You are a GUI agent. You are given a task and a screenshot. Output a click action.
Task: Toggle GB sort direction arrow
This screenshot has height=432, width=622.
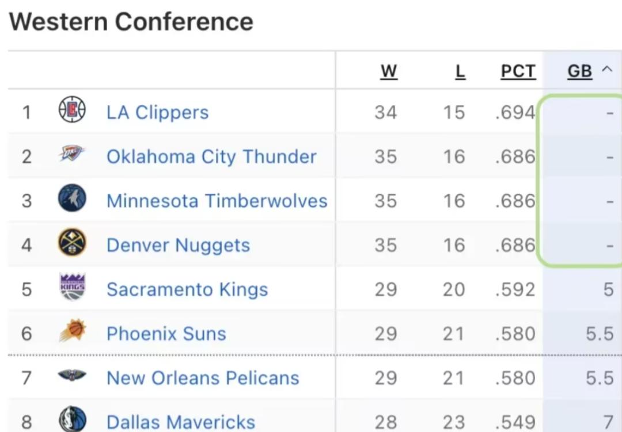pyautogui.click(x=606, y=70)
